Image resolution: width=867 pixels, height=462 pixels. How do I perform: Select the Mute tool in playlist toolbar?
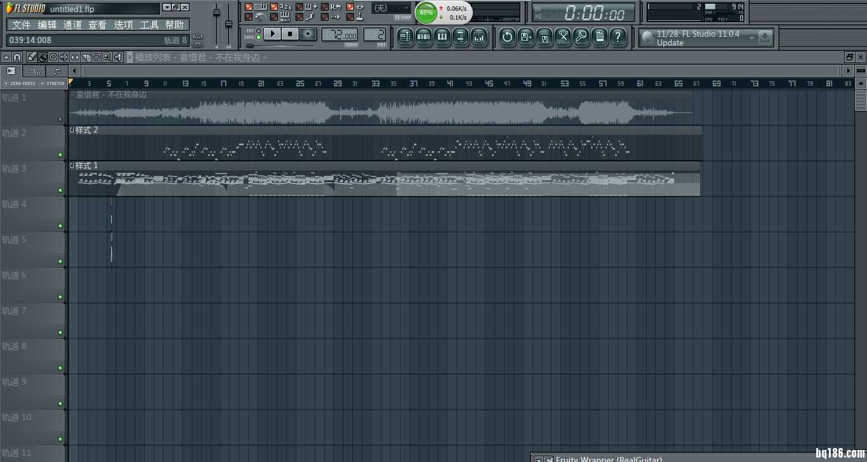coord(64,57)
